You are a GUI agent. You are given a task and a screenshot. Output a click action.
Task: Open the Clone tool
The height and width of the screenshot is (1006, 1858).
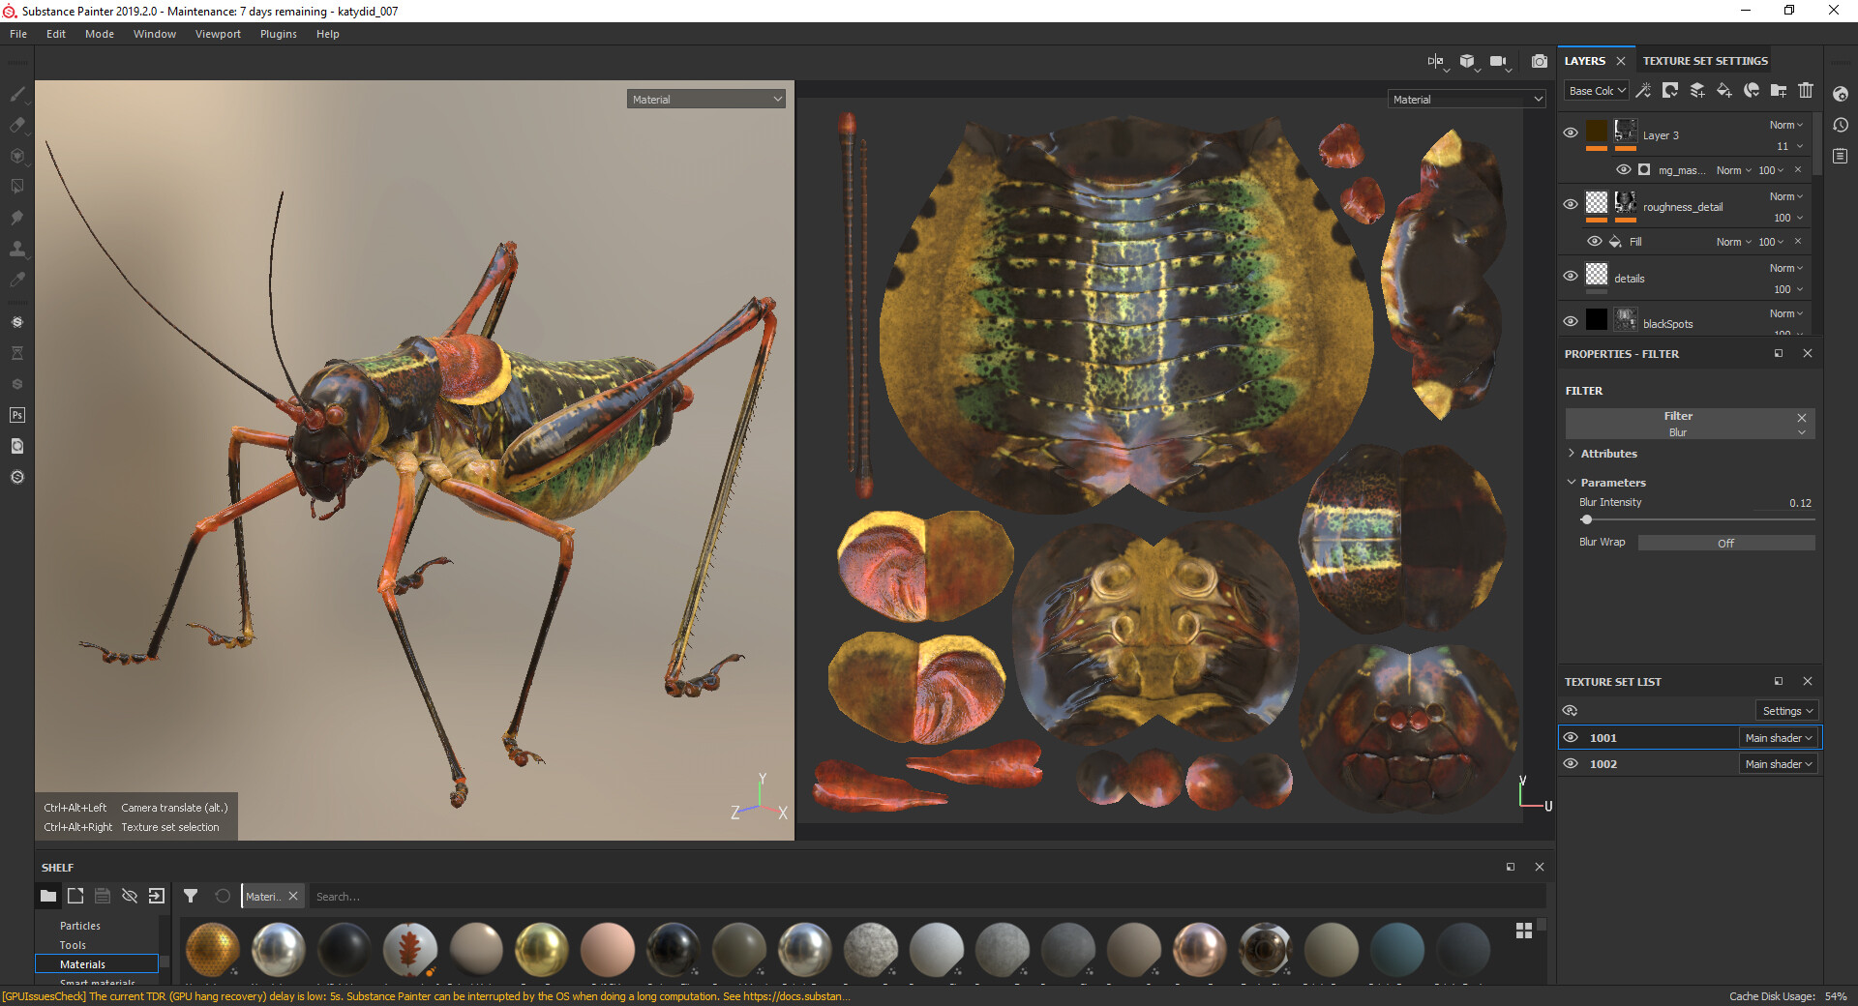[x=16, y=250]
